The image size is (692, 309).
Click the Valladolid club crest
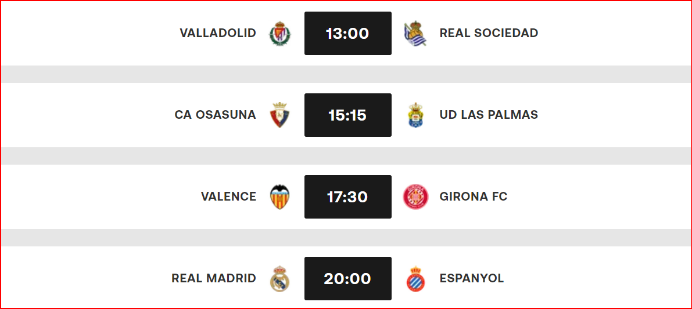[x=280, y=34]
